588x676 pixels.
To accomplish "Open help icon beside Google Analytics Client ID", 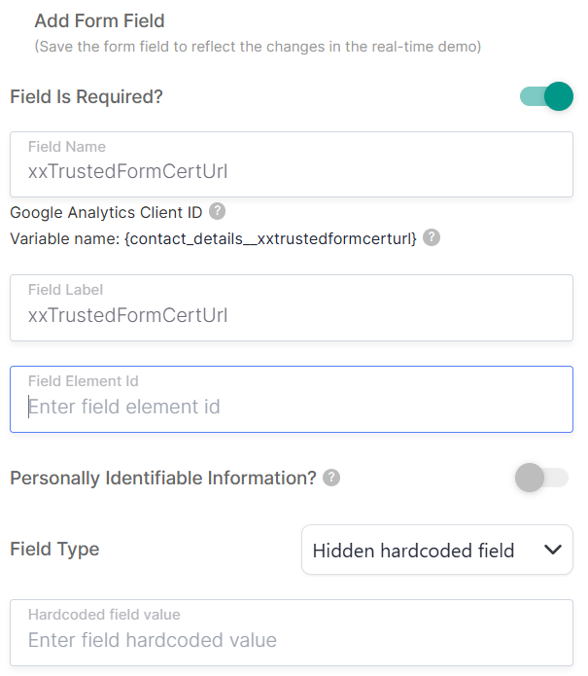I will pos(218,211).
